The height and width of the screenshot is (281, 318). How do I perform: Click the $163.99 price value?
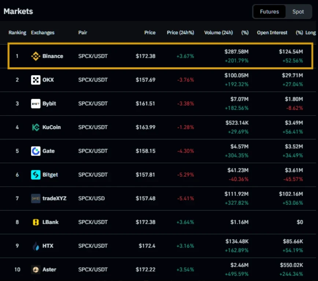pyautogui.click(x=145, y=127)
